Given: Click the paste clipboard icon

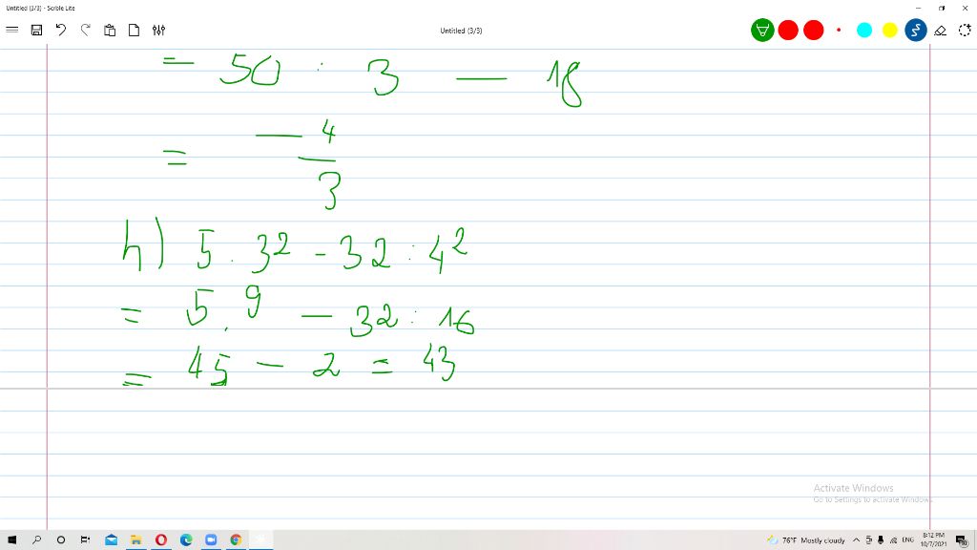Looking at the screenshot, I should pyautogui.click(x=110, y=30).
